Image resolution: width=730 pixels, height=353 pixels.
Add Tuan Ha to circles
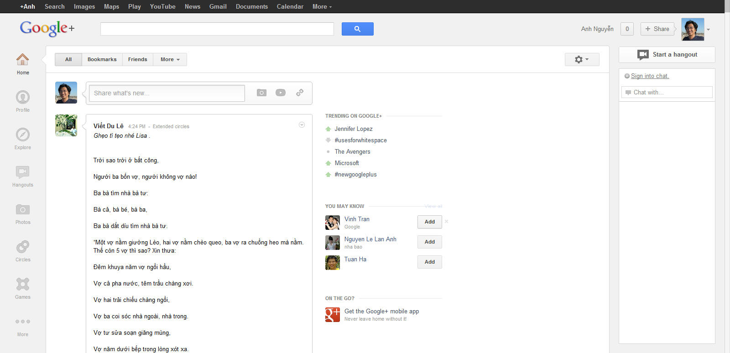pyautogui.click(x=430, y=262)
